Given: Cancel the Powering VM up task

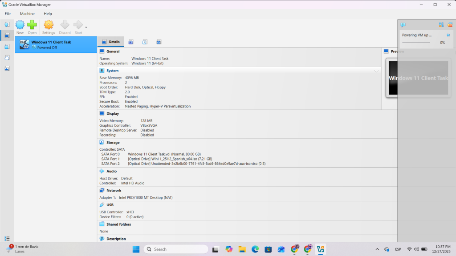Looking at the screenshot, I should click(x=448, y=35).
